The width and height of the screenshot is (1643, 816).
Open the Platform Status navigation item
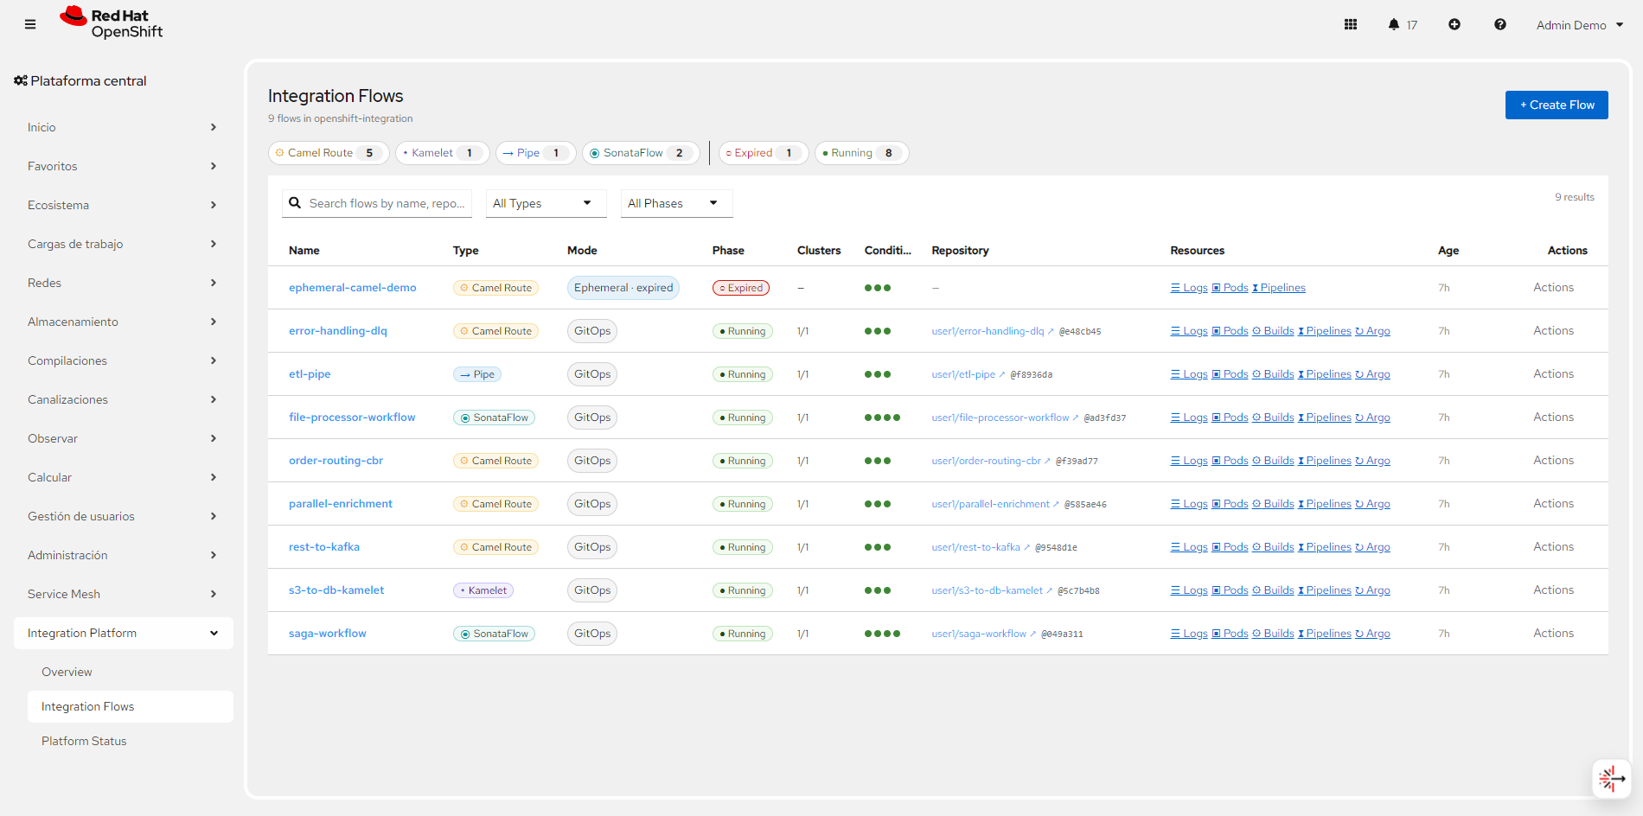pos(130,741)
